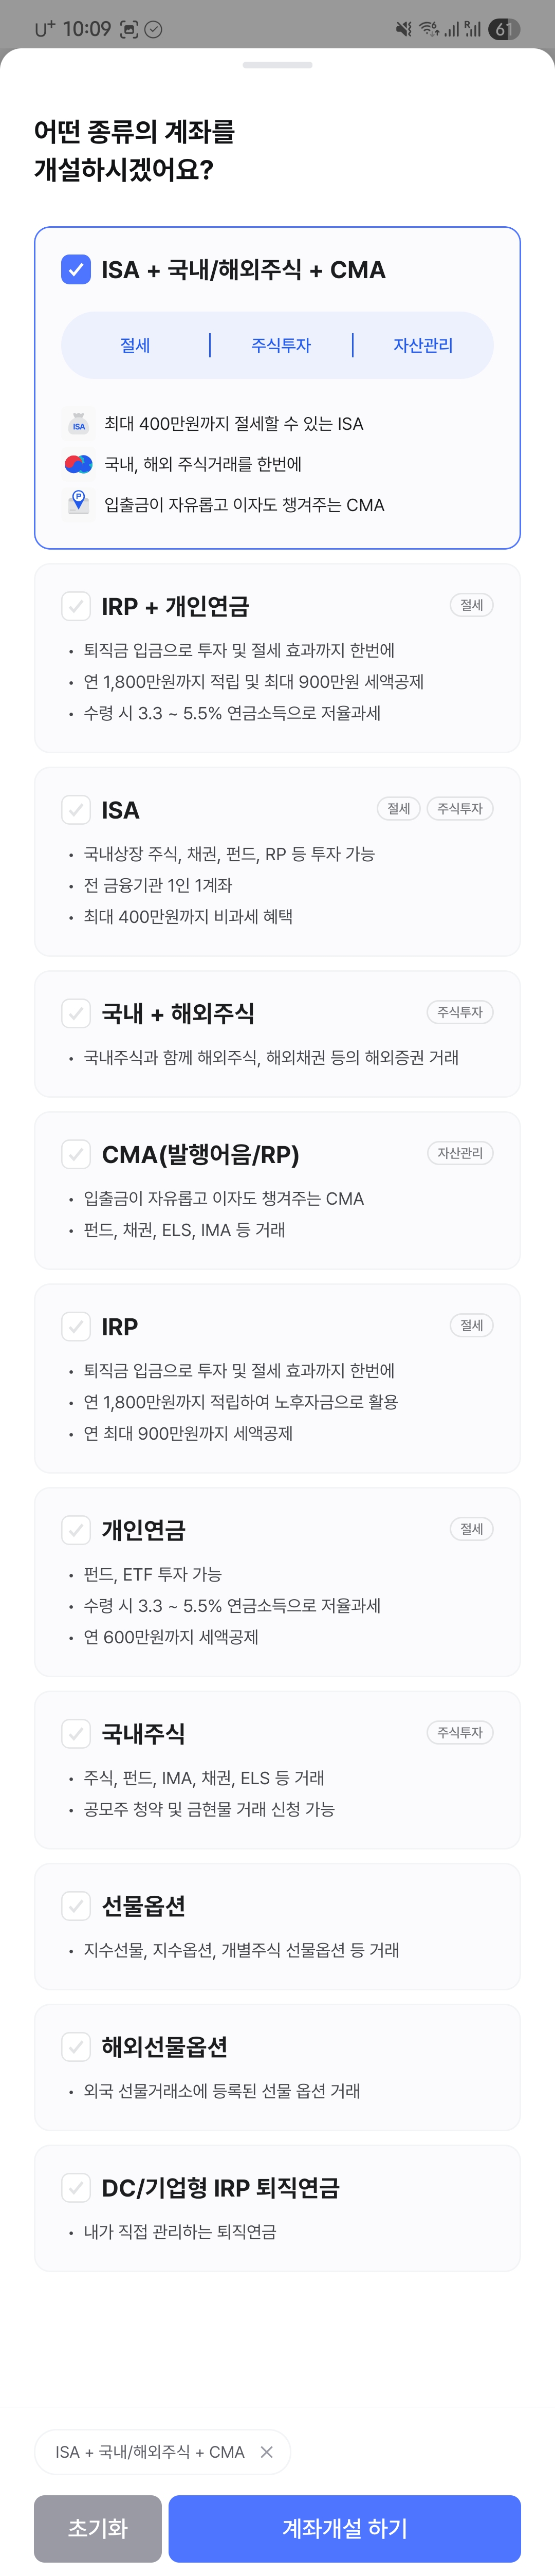Select the 절세 tab in selected card
Image resolution: width=555 pixels, height=2576 pixels.
[x=135, y=345]
